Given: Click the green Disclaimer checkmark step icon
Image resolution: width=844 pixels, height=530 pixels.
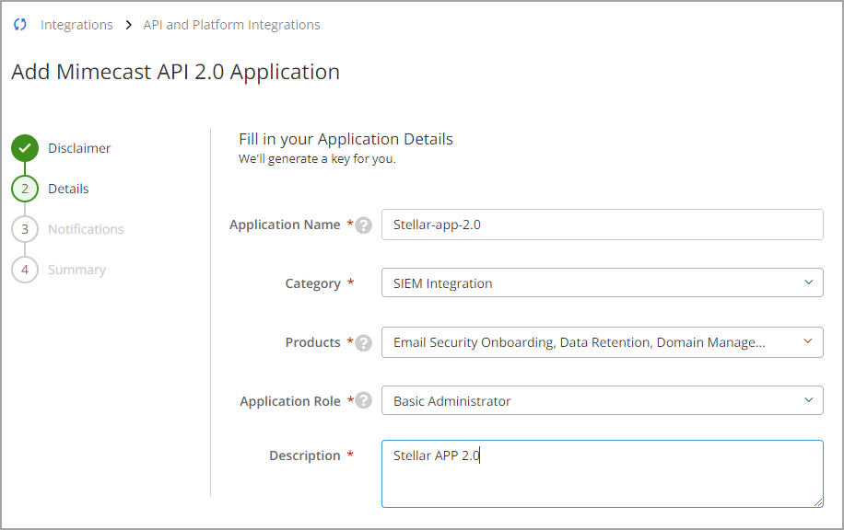Looking at the screenshot, I should pos(25,148).
